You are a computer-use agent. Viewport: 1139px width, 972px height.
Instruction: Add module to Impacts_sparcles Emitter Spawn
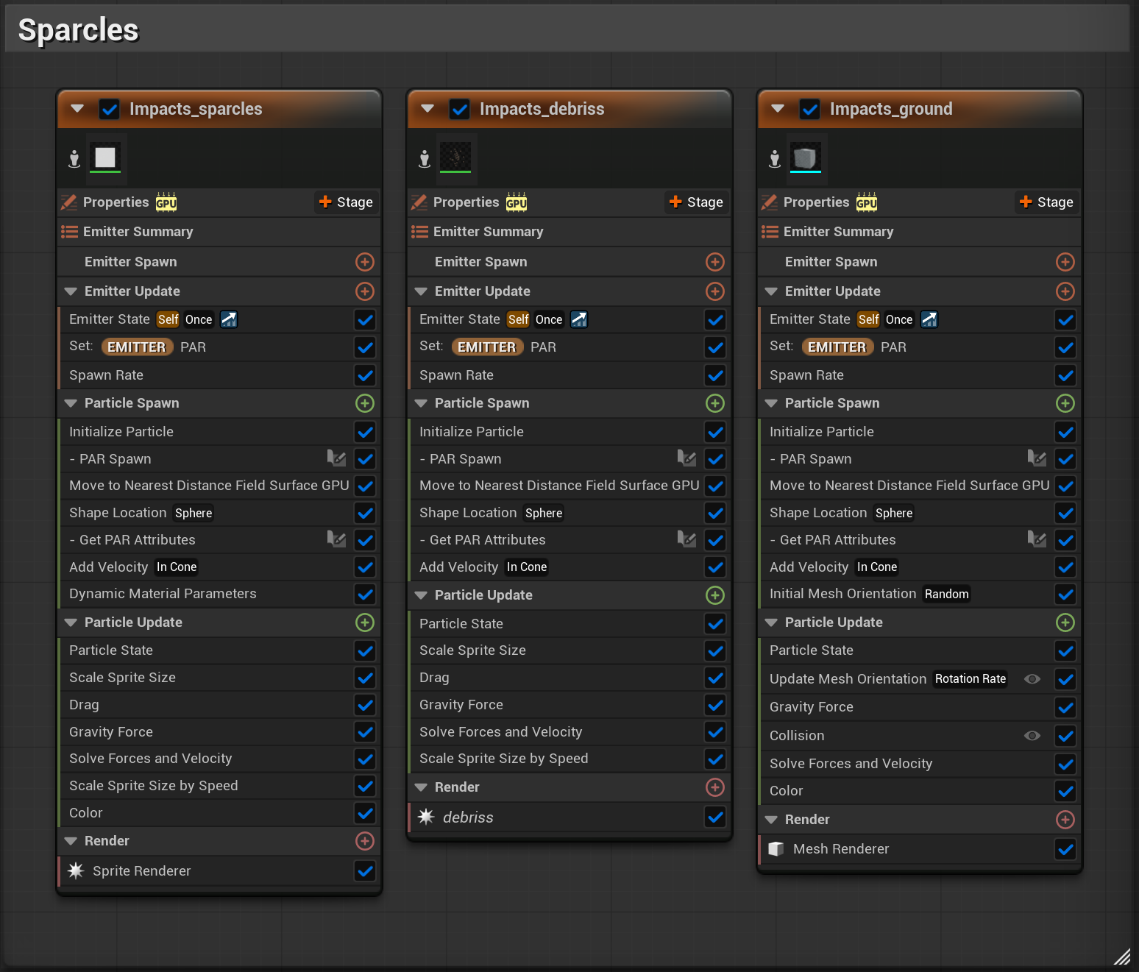click(x=365, y=262)
